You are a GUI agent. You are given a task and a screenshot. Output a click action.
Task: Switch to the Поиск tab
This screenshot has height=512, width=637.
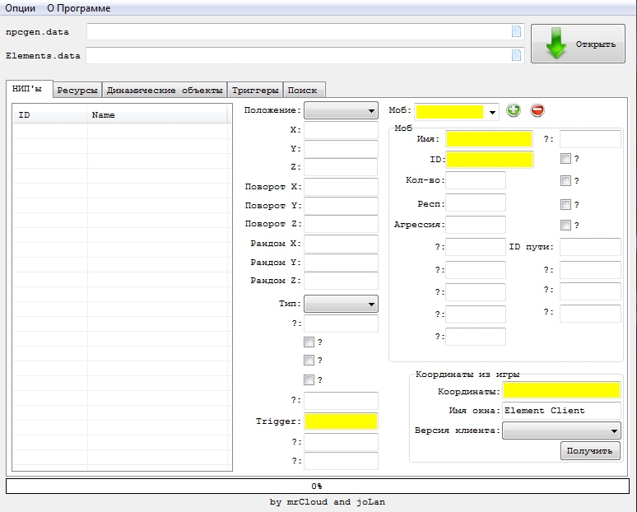coord(304,91)
